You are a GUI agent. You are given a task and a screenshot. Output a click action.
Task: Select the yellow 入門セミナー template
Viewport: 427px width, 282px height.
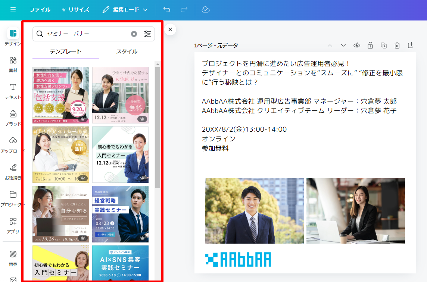click(x=61, y=263)
